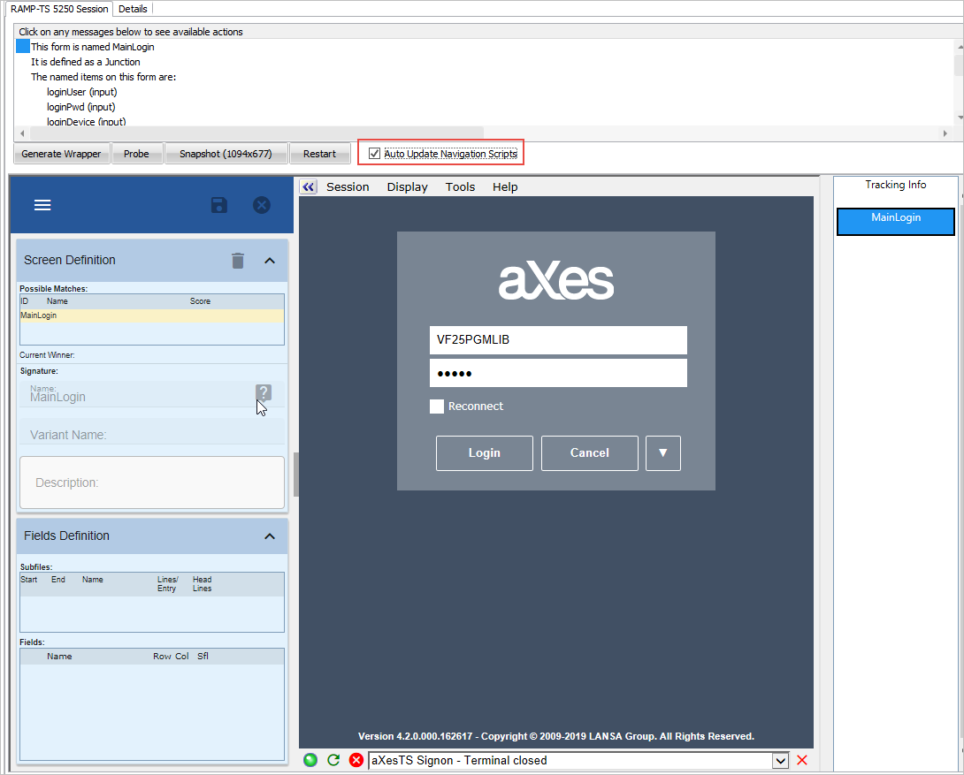Viewport: 964px width, 775px height.
Task: Click Lines/Entry header in Subfiles table
Action: point(167,584)
